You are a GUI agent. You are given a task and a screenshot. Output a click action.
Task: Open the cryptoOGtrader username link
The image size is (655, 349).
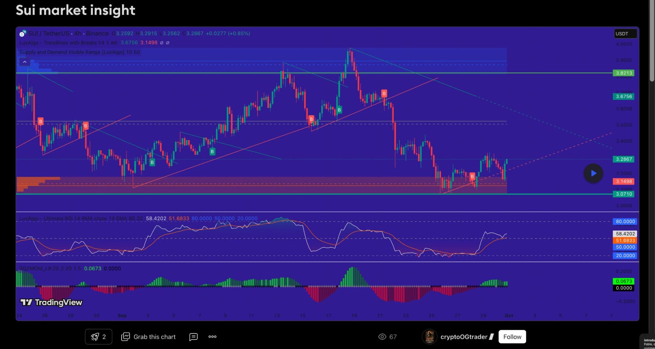pyautogui.click(x=464, y=337)
